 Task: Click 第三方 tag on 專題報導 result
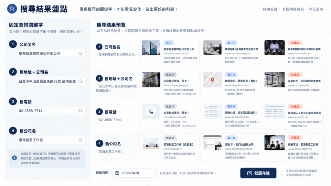point(231,43)
